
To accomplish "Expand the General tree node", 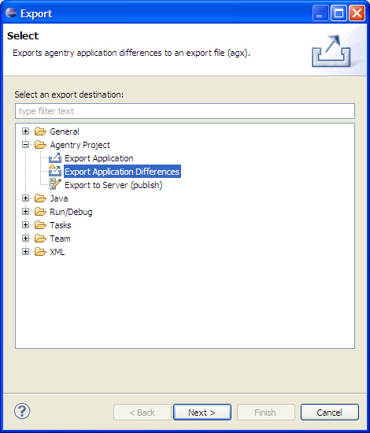I will (25, 131).
